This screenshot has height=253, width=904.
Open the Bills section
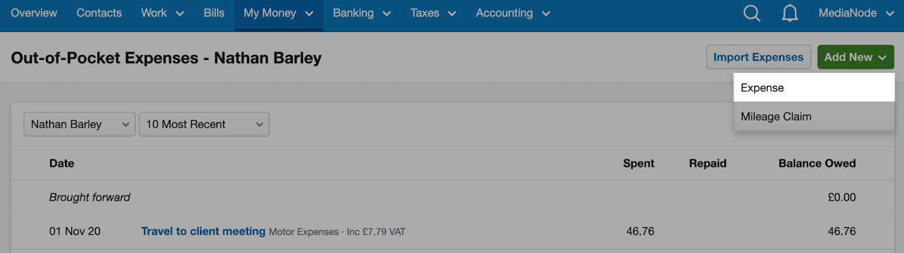[214, 13]
